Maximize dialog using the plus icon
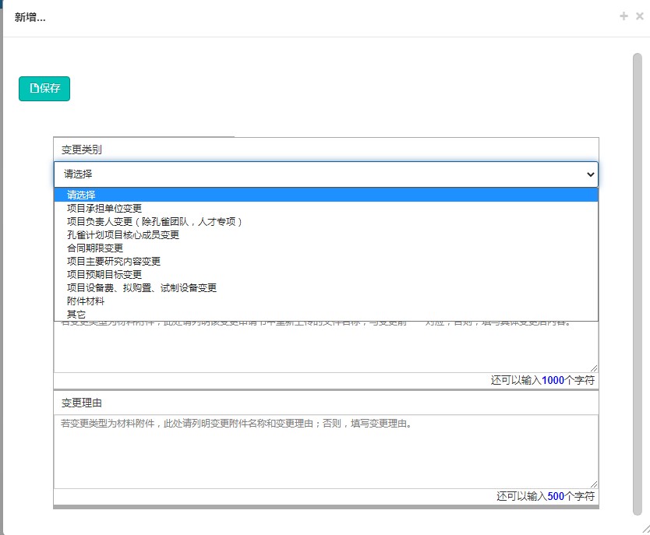650x535 pixels. tap(624, 16)
